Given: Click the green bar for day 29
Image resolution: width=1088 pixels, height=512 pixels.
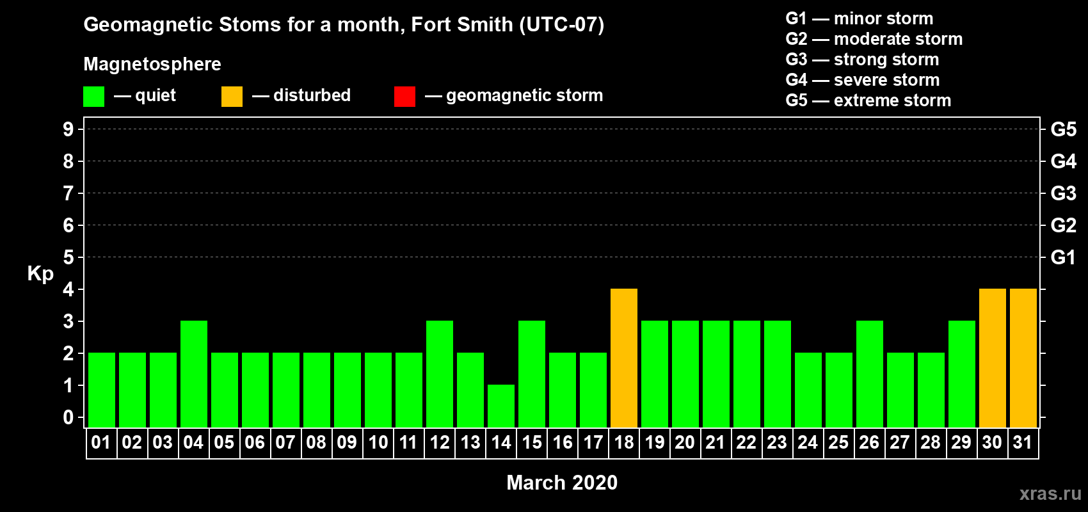Looking at the screenshot, I should coord(962,374).
